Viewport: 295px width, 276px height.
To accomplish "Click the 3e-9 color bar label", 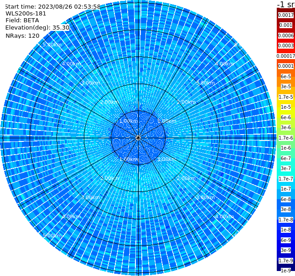I will point(286,250).
